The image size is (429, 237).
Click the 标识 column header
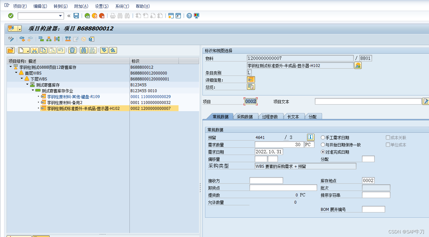point(154,61)
